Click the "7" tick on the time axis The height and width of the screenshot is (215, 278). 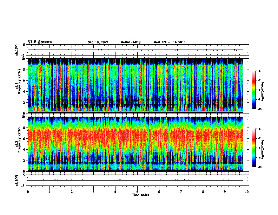181,192
